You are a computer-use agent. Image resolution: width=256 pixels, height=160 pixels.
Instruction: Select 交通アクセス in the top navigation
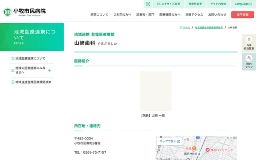[x=194, y=14]
